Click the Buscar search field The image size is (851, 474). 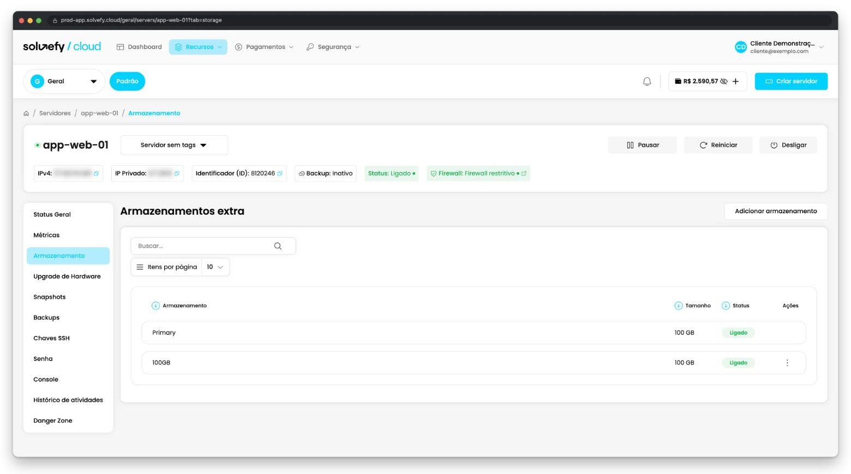[x=213, y=246]
